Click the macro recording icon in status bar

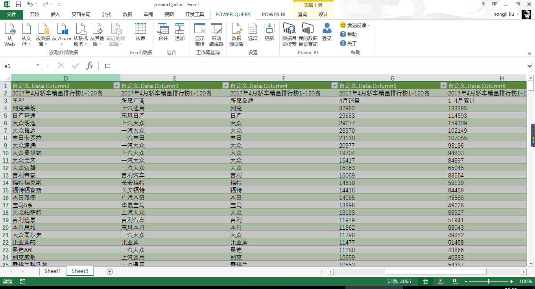pyautogui.click(x=23, y=282)
